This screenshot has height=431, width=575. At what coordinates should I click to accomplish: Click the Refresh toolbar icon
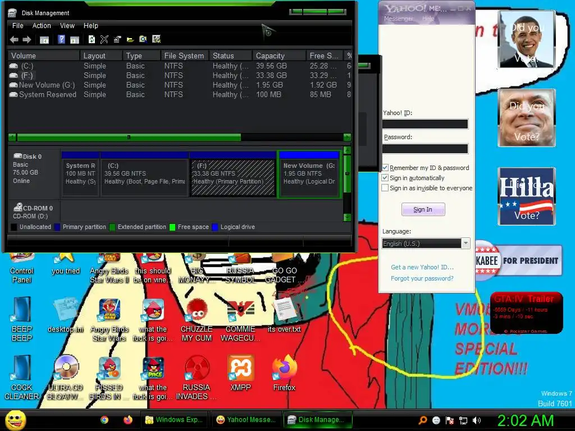point(92,39)
